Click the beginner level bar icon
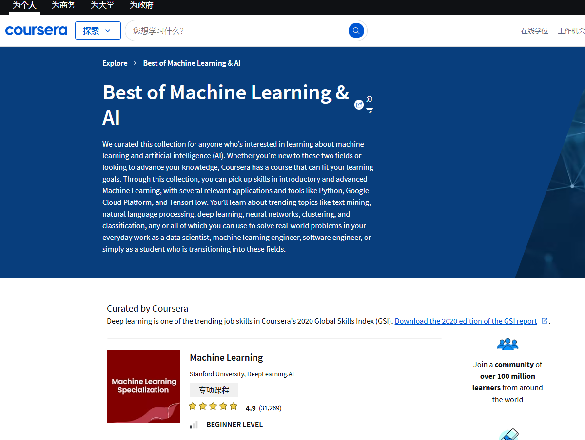Viewport: 585px width, 440px height. [x=194, y=424]
